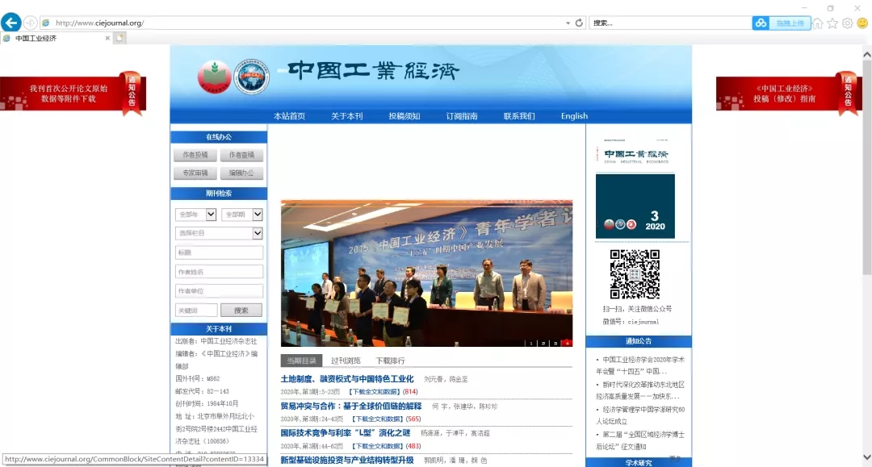
Task: Download full text with 814 downloads
Action: [x=375, y=392]
